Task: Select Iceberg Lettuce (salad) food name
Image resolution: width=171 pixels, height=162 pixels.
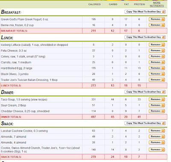Action: pos(34,45)
